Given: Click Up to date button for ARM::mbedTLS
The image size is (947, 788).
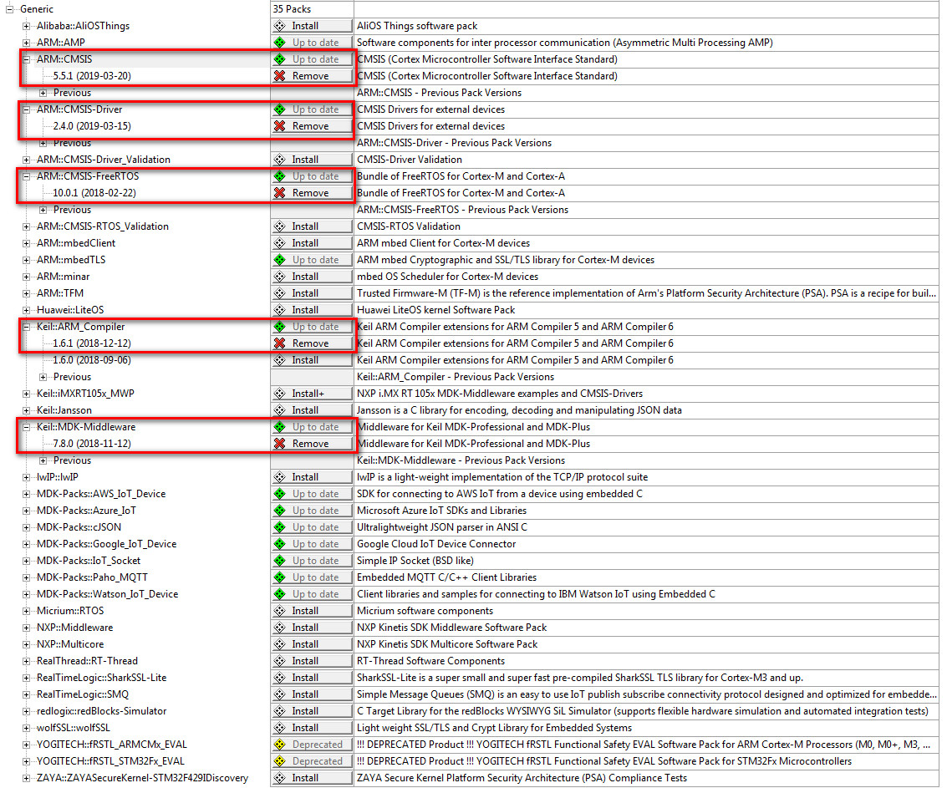Looking at the screenshot, I should tap(312, 260).
